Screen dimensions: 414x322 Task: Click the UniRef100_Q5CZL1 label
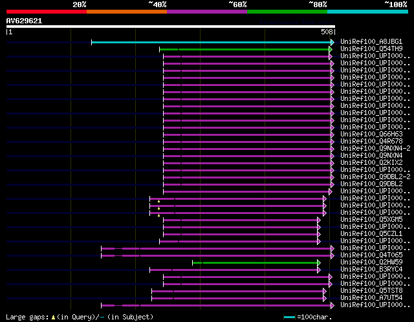[371, 234]
